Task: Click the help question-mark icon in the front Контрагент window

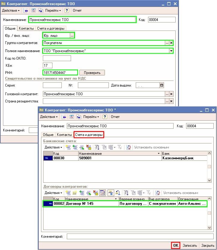Action: (x=105, y=117)
